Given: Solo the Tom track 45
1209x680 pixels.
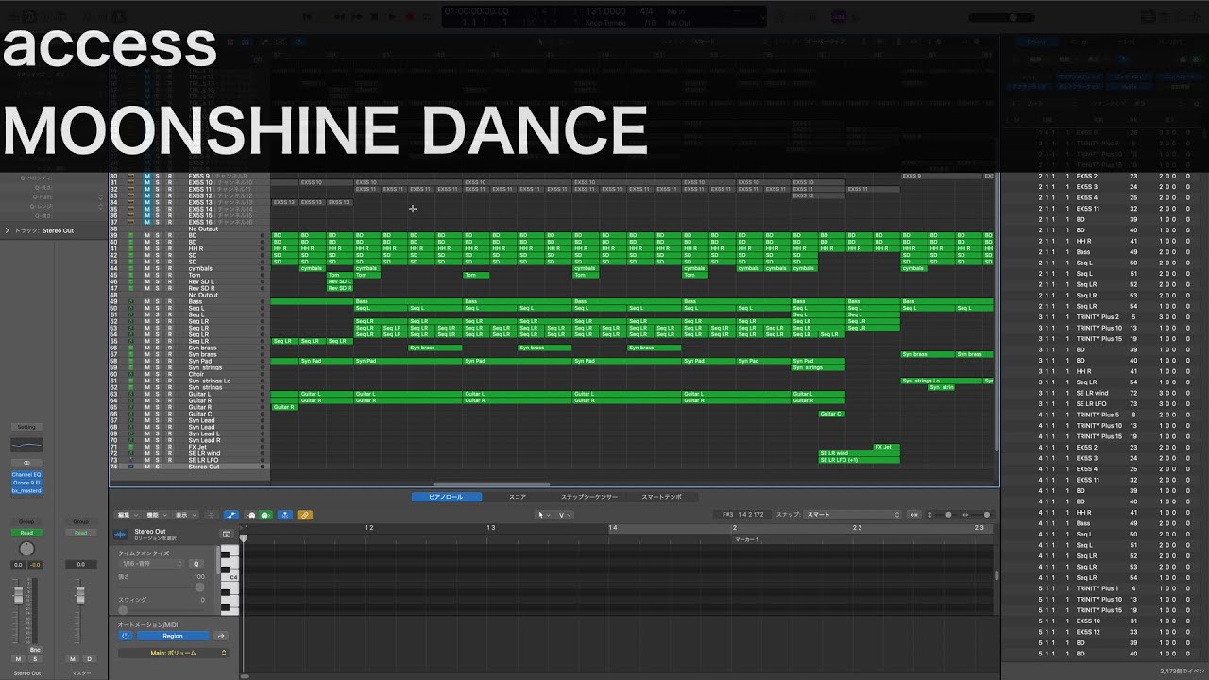Looking at the screenshot, I should (x=158, y=275).
